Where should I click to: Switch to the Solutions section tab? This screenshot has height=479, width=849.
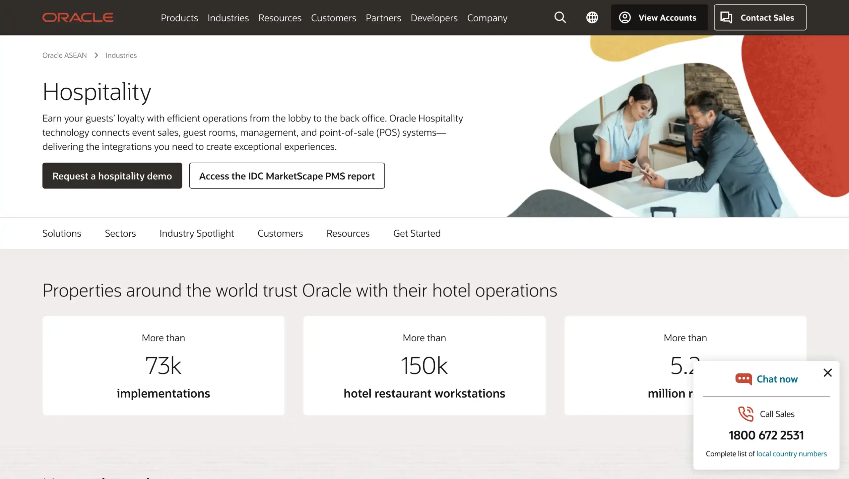pos(62,233)
